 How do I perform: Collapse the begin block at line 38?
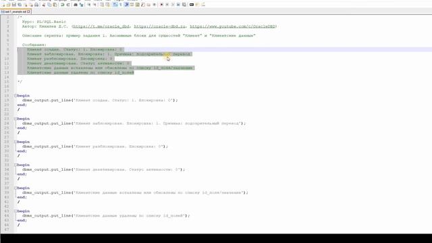(x=16, y=188)
